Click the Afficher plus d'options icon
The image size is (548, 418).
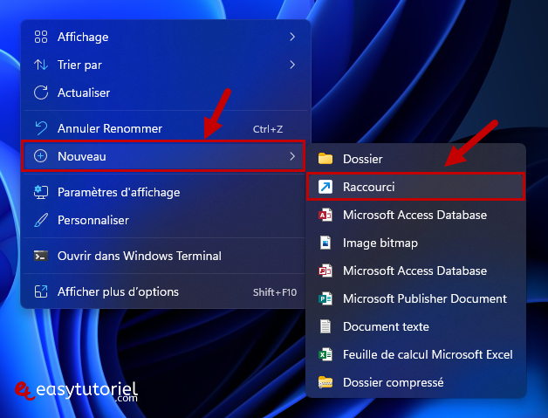click(41, 291)
